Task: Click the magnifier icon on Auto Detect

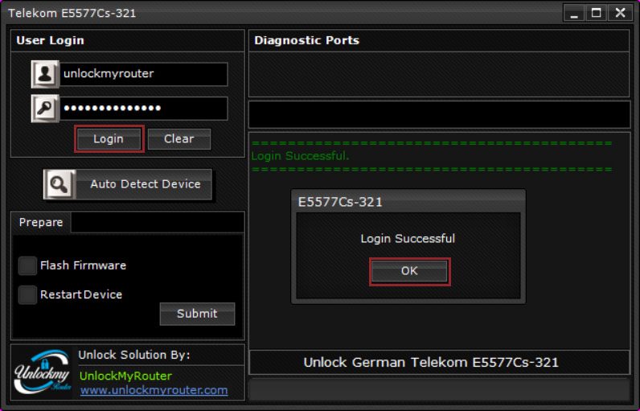Action: click(59, 184)
